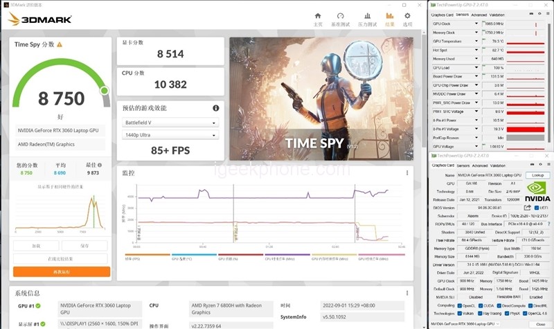The image size is (554, 329).
Task: Click the orange run-again button
Action: [x=61, y=272]
